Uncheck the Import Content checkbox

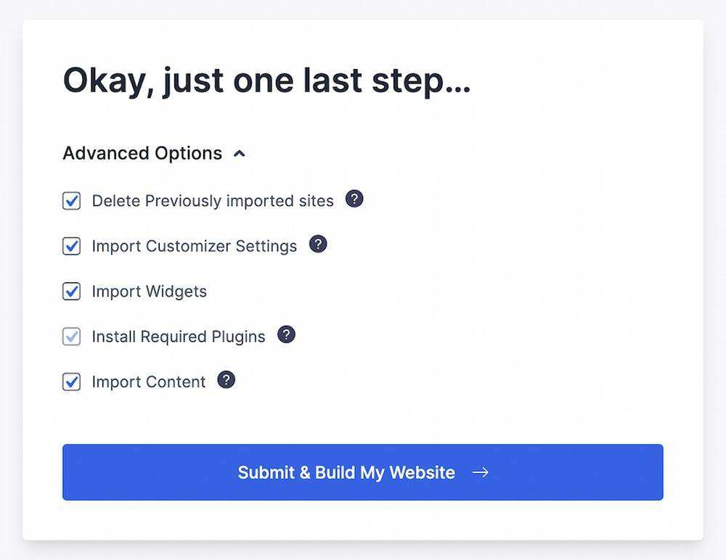point(71,382)
